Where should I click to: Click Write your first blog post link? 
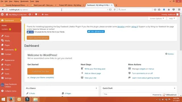(95, 69)
